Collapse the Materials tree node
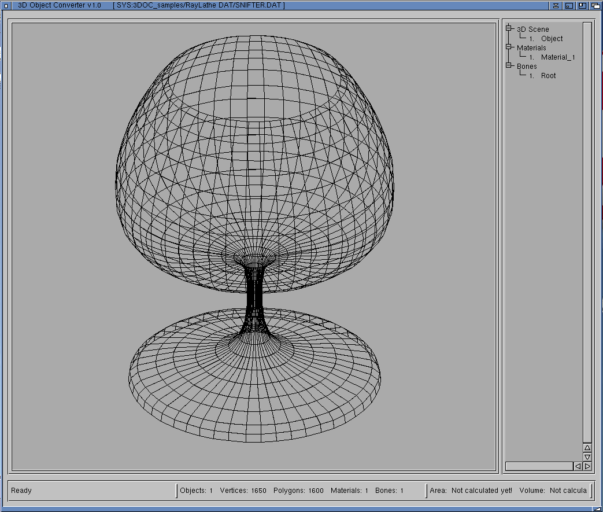This screenshot has width=603, height=512. coord(509,47)
